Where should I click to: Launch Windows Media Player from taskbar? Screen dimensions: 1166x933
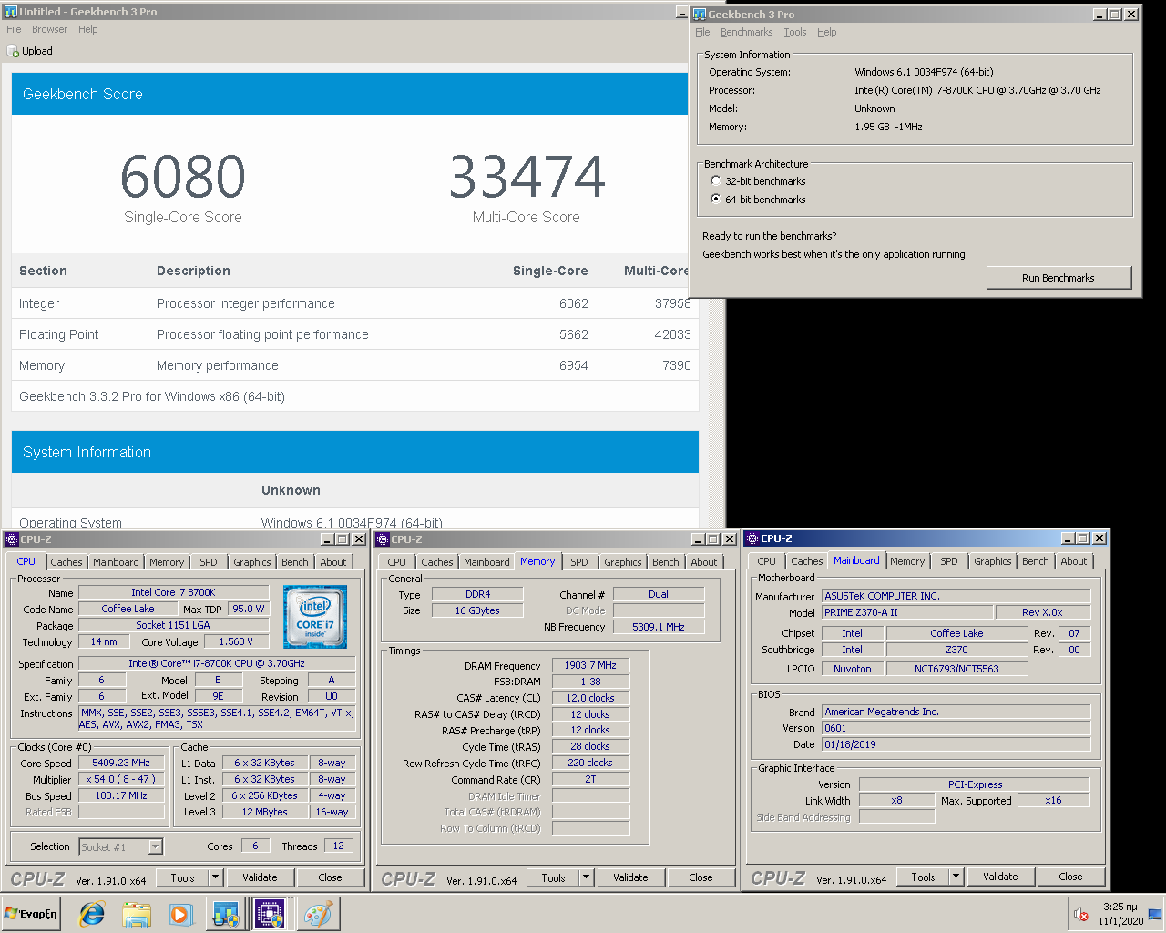point(180,914)
